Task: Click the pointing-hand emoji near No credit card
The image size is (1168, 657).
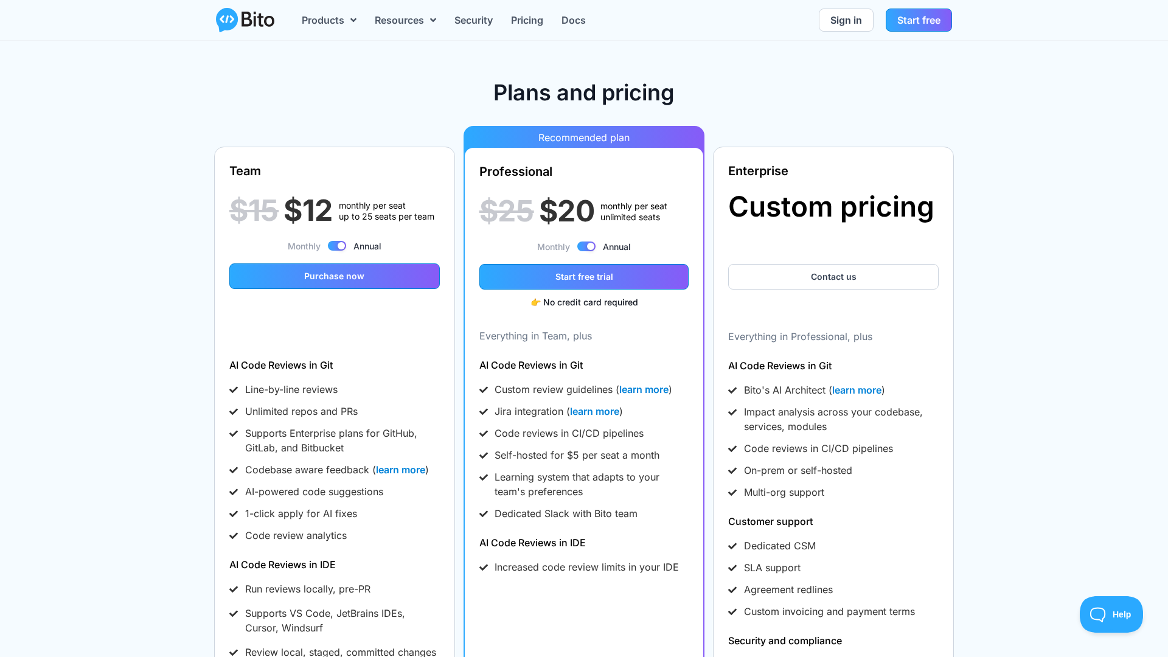Action: (x=535, y=302)
